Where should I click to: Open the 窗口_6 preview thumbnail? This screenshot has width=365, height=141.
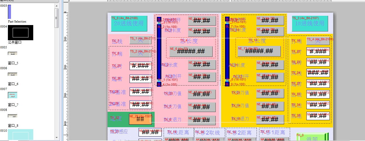tap(12, 74)
